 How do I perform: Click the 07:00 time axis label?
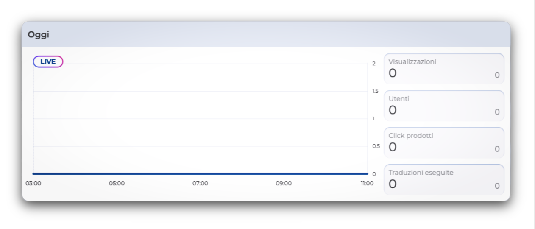point(200,183)
